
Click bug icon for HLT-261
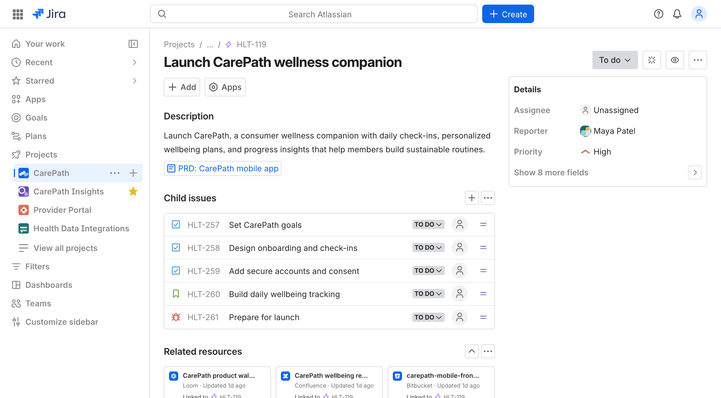(176, 317)
